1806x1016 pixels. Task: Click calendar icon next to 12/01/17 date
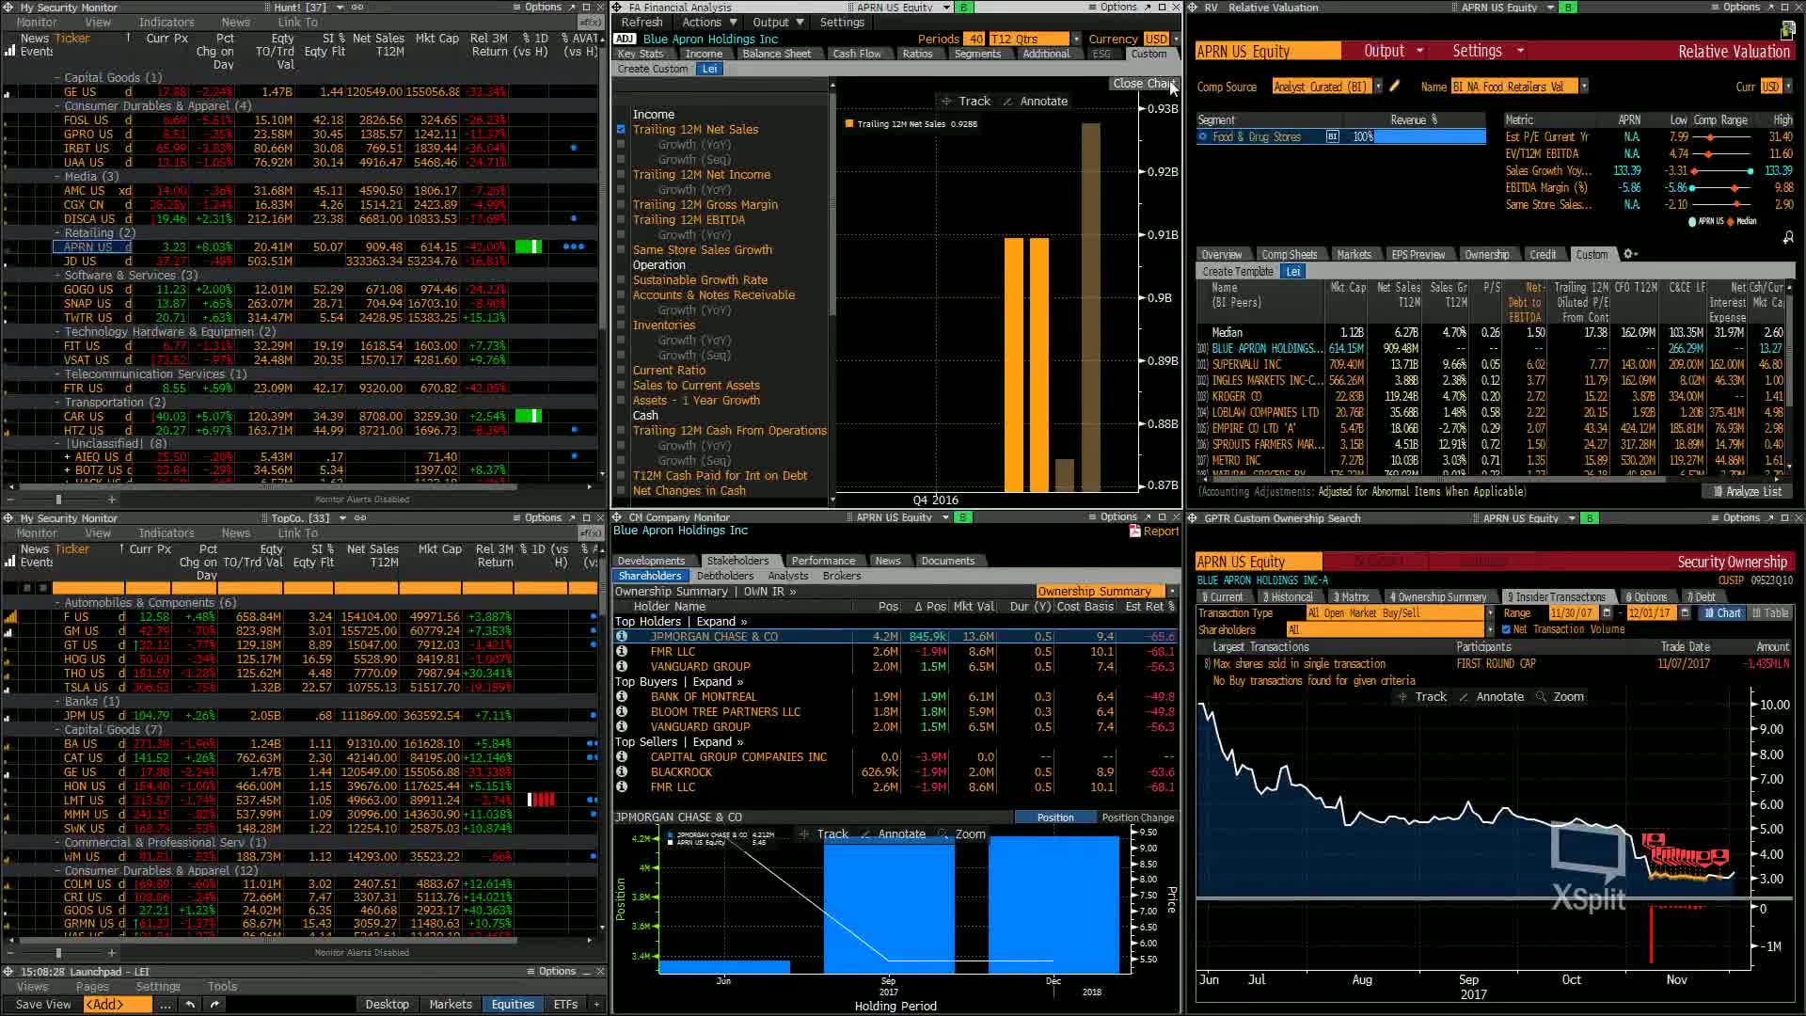tap(1684, 613)
